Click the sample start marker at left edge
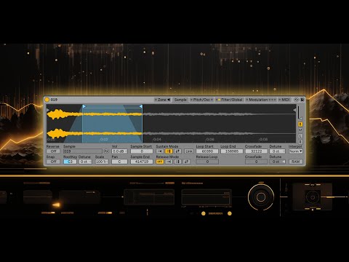Viewport: 349px width, 262px height. point(48,110)
